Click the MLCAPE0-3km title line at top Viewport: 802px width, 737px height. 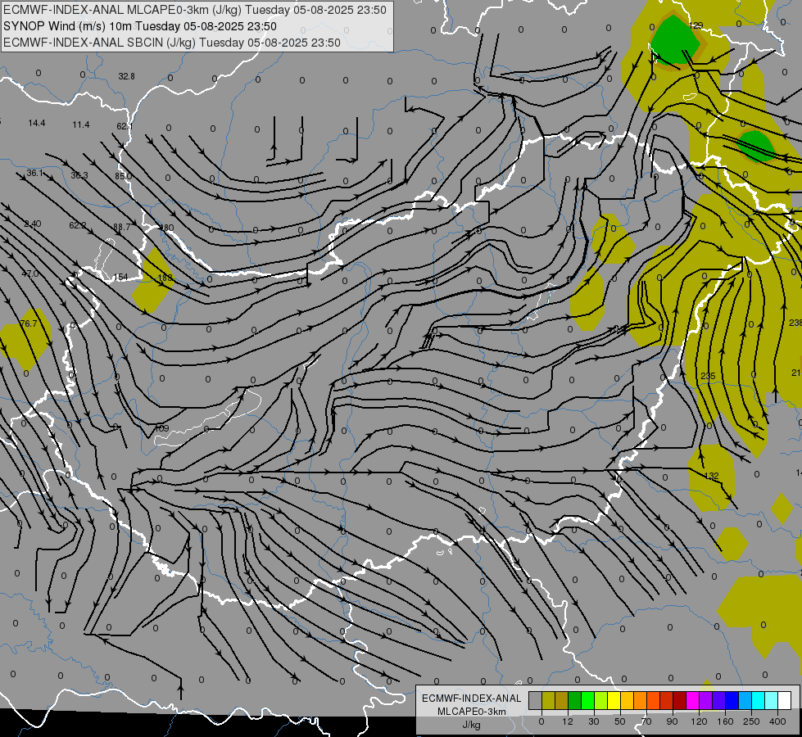195,10
